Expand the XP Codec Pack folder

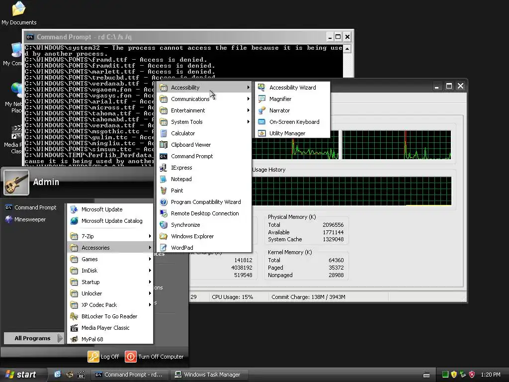[x=110, y=305]
